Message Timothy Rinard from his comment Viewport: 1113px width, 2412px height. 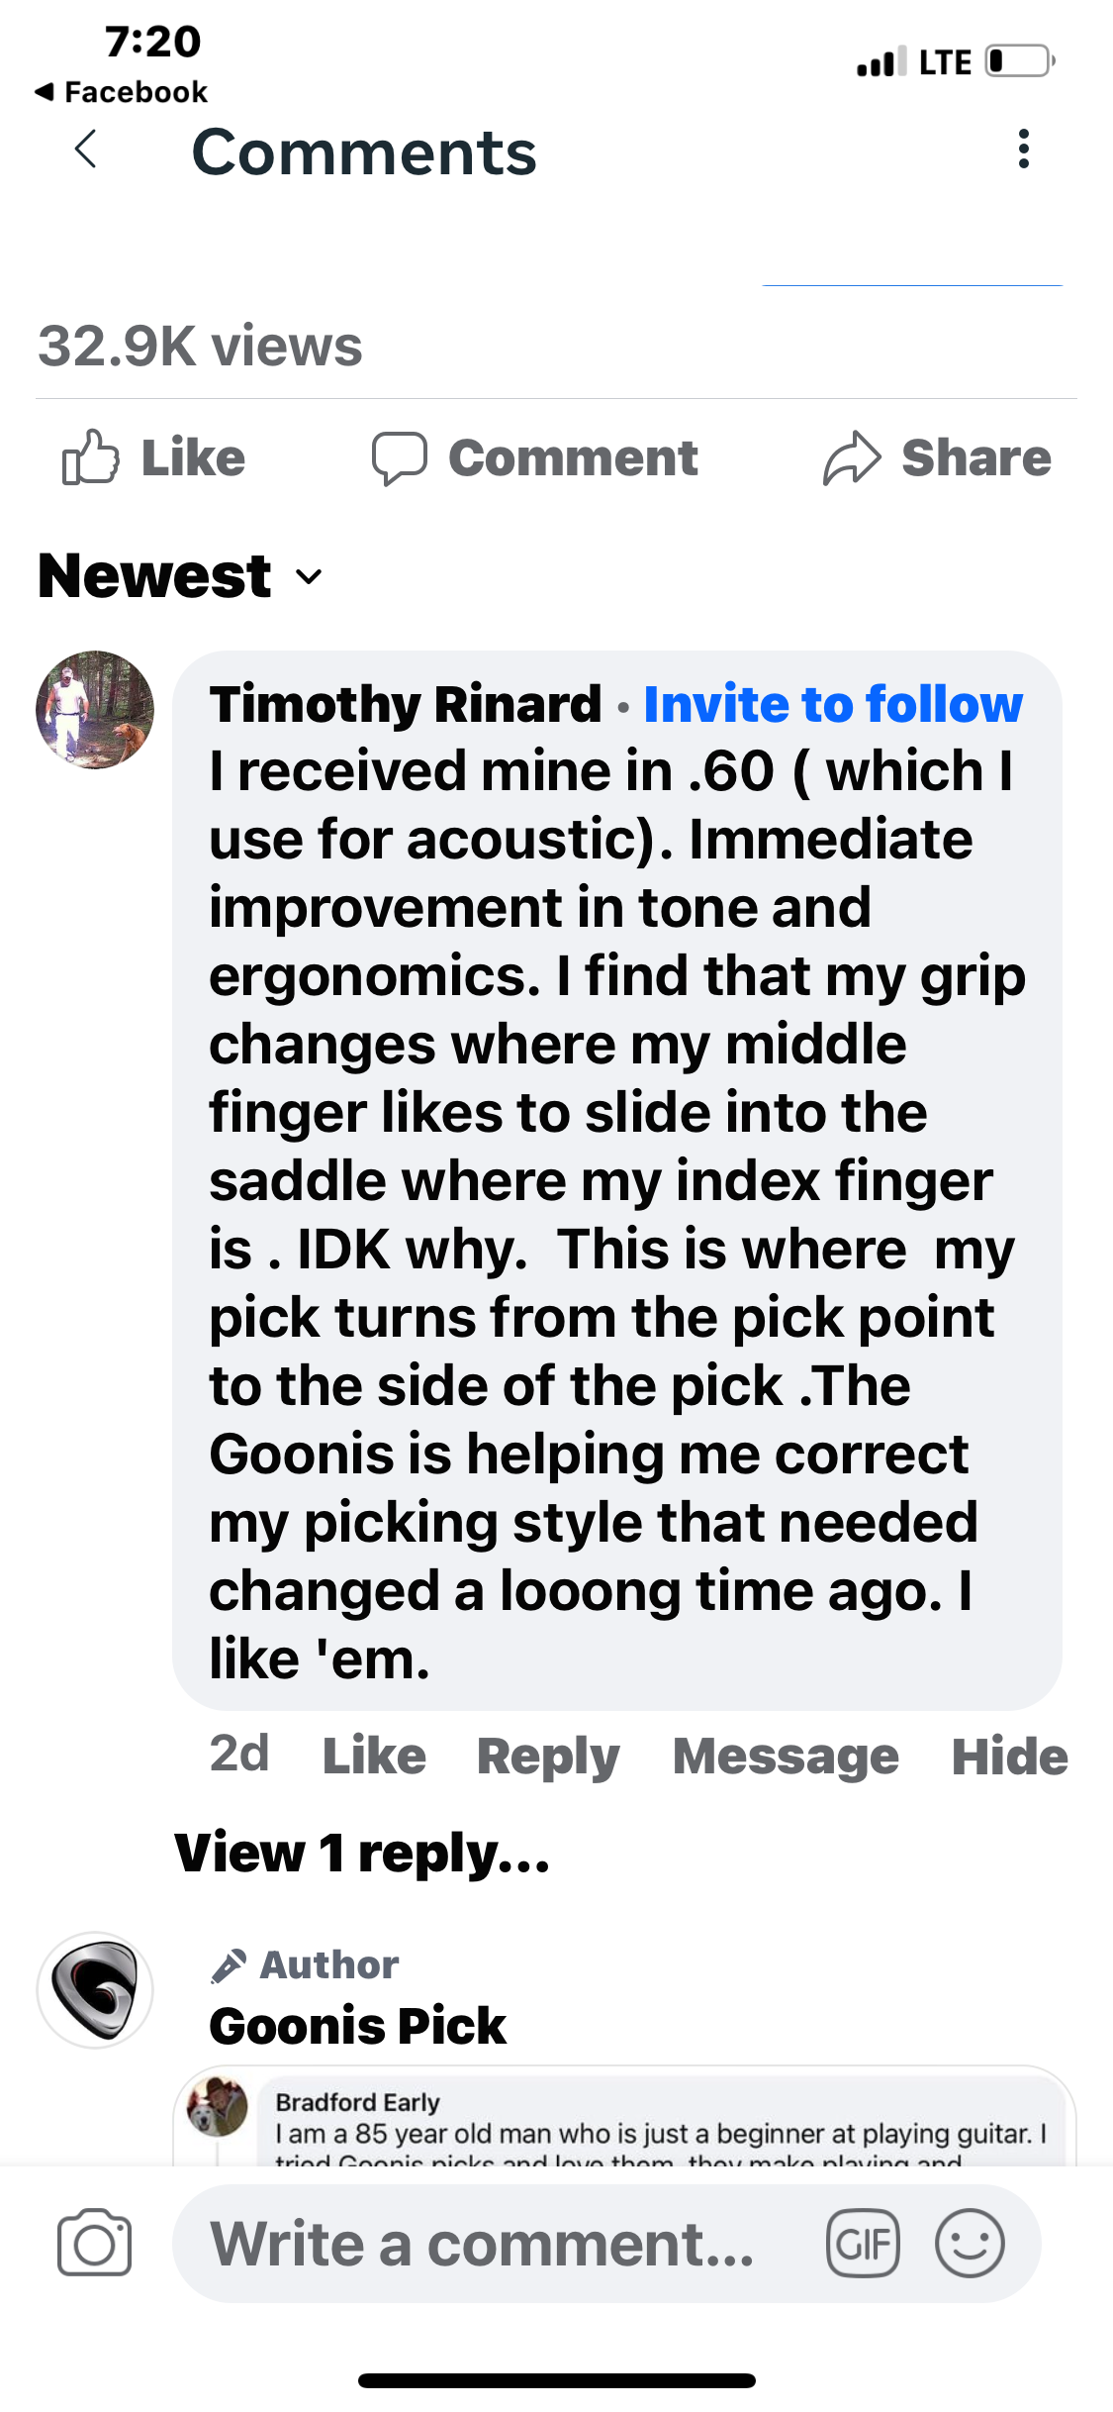[x=786, y=1757]
